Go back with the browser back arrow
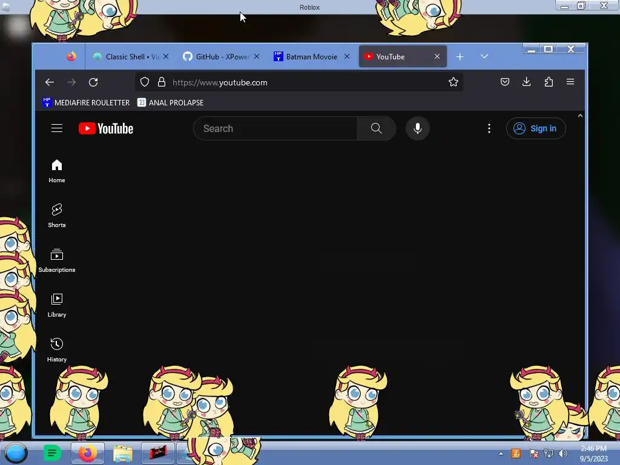The width and height of the screenshot is (620, 465). pos(50,82)
